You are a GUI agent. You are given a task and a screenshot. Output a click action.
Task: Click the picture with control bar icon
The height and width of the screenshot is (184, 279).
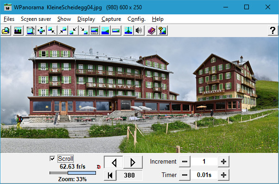pos(95,31)
